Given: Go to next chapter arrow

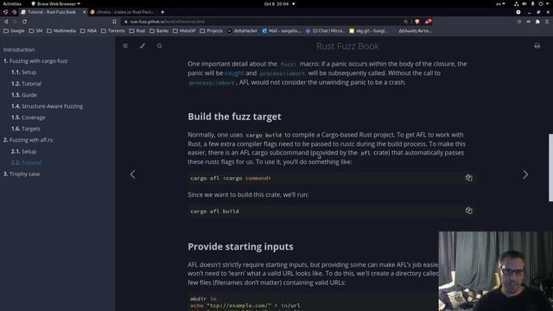Looking at the screenshot, I should click(x=525, y=175).
